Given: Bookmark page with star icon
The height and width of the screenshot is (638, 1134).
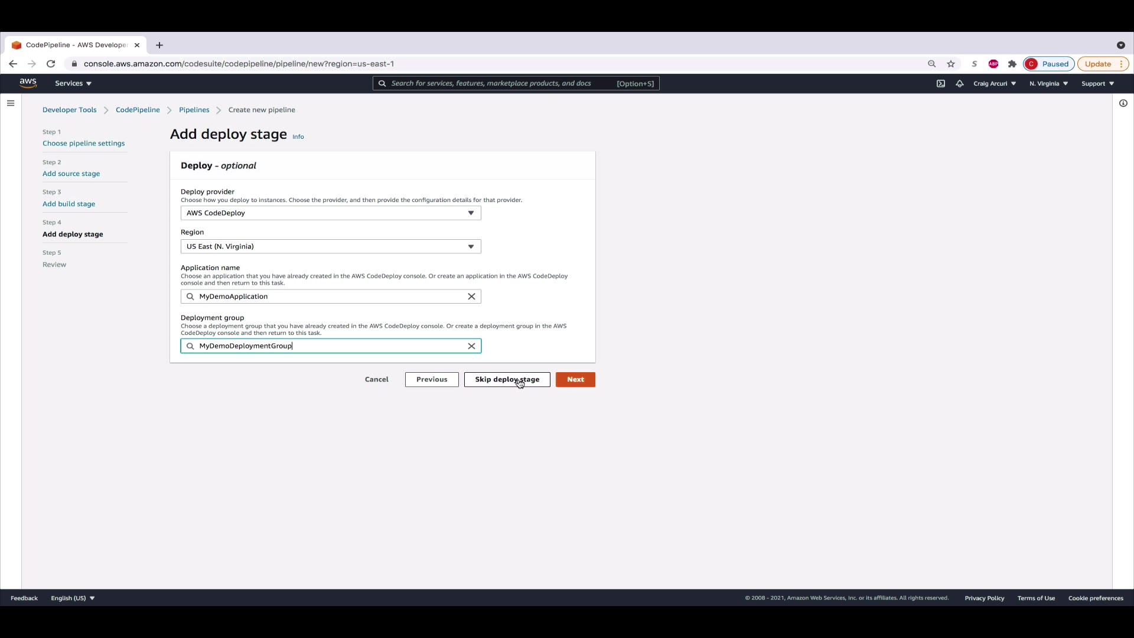Looking at the screenshot, I should [x=951, y=64].
